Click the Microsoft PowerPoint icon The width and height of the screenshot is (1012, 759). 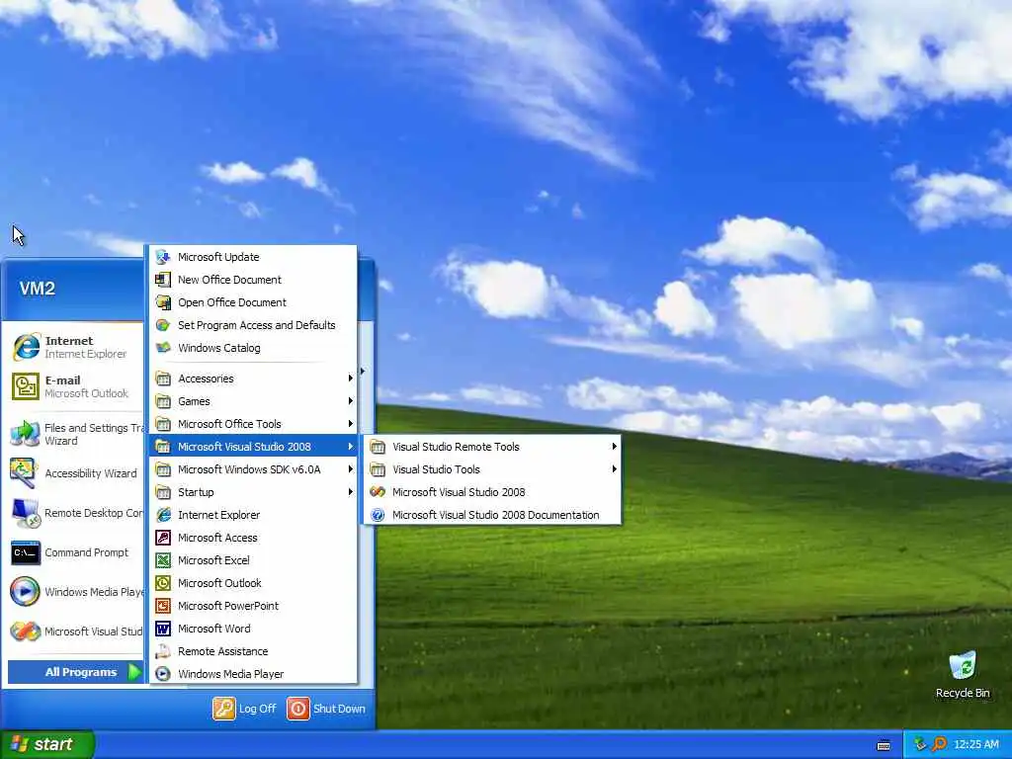point(163,606)
